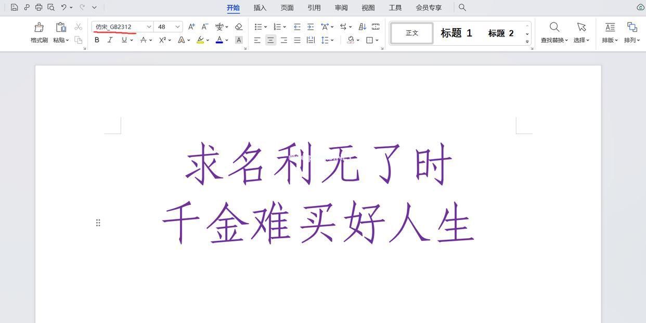Apply yellow text highlight color
646x323 pixels.
pyautogui.click(x=200, y=40)
